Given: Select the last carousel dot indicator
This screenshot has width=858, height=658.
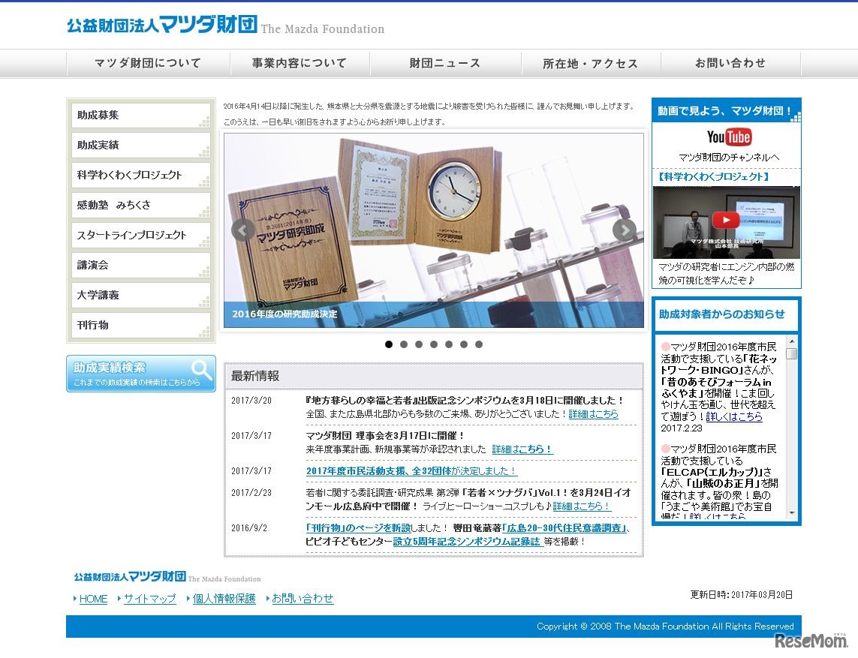Looking at the screenshot, I should point(479,344).
